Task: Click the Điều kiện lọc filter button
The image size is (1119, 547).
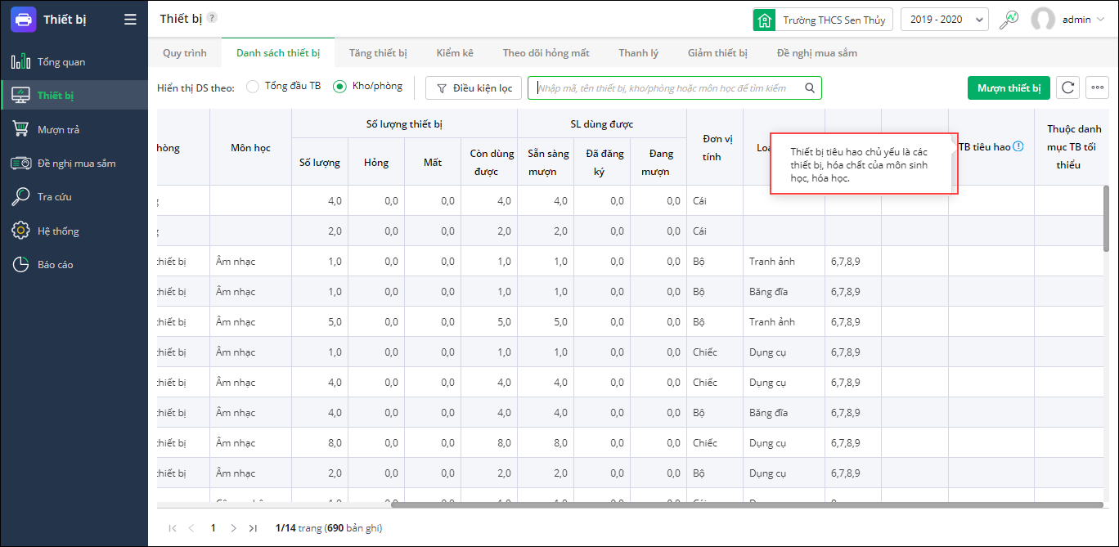Action: (x=474, y=88)
